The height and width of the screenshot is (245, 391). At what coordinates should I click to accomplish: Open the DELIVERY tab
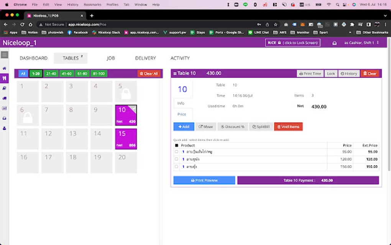(145, 58)
